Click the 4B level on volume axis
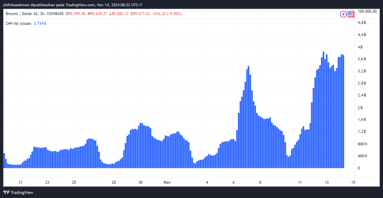 pos(360,47)
